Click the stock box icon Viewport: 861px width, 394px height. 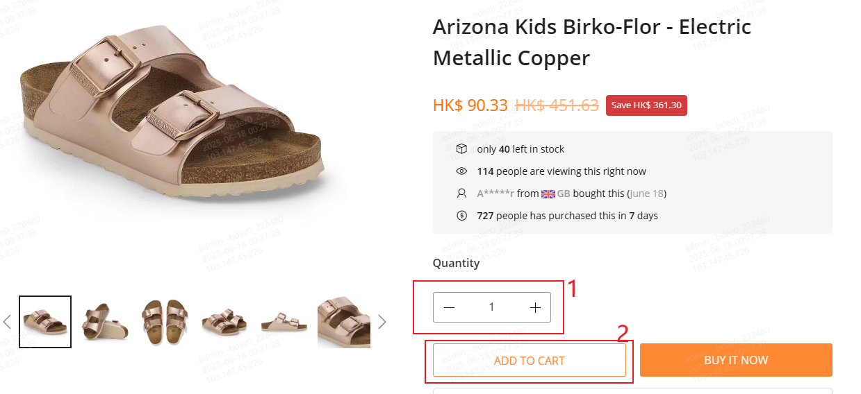click(461, 149)
